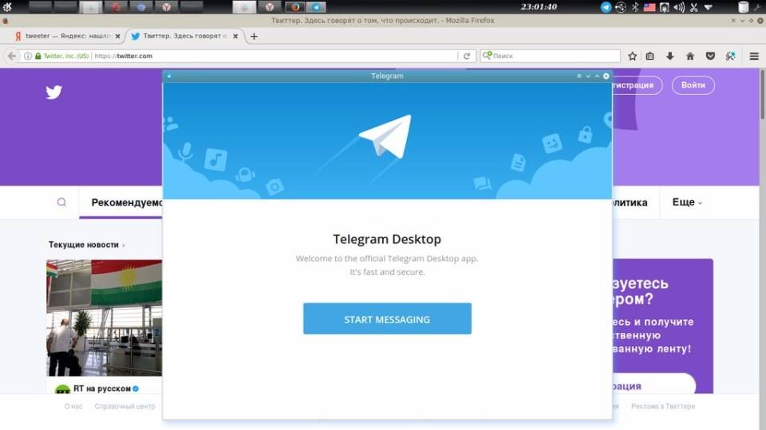Open the О нас footer link

(73, 406)
